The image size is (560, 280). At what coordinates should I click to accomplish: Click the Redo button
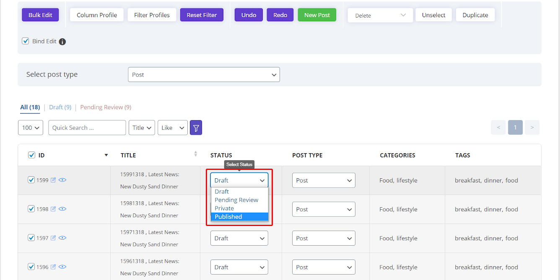click(x=280, y=15)
